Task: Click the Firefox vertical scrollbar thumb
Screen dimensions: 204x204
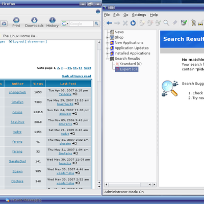Action: pyautogui.click(x=99, y=65)
